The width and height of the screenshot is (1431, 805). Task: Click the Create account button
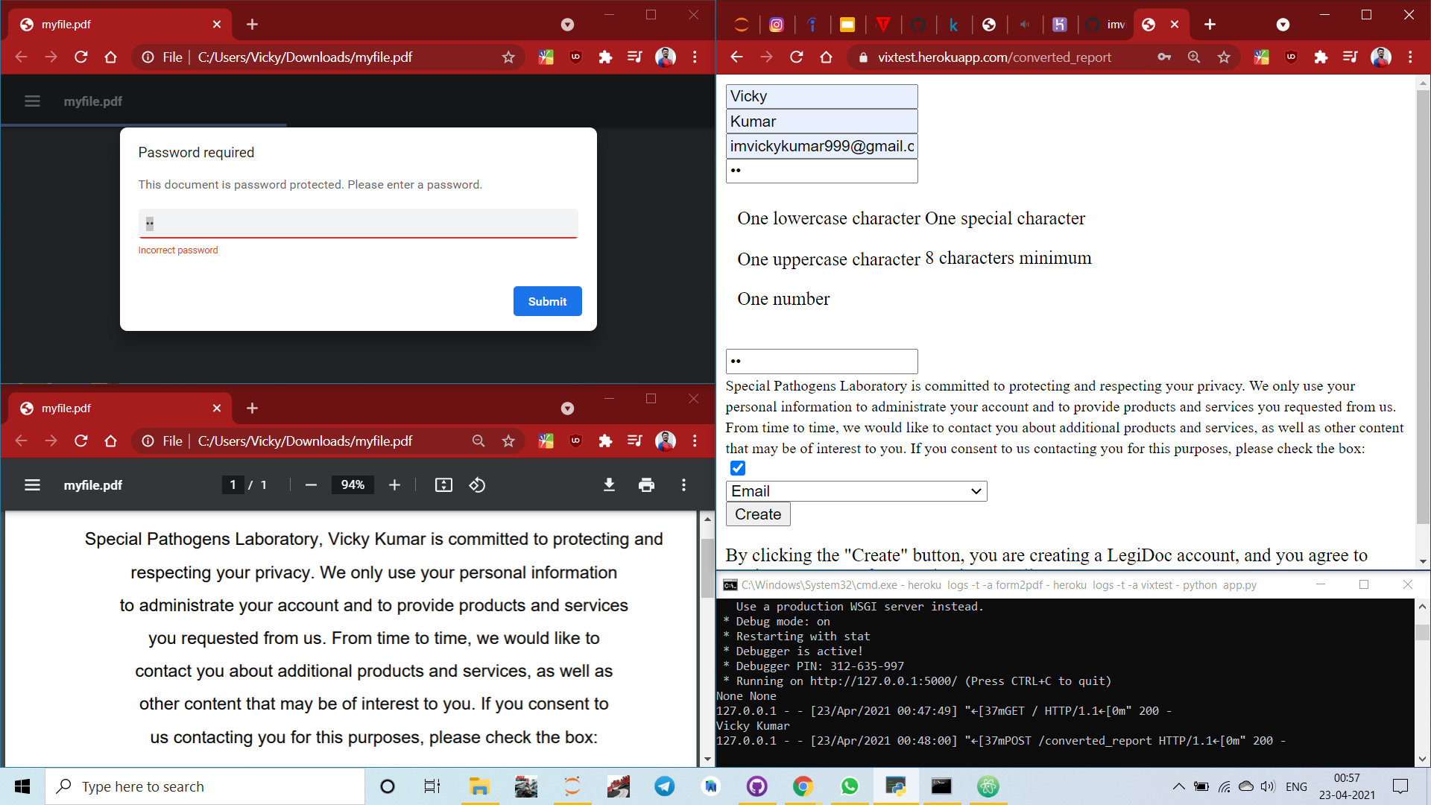[x=757, y=514]
